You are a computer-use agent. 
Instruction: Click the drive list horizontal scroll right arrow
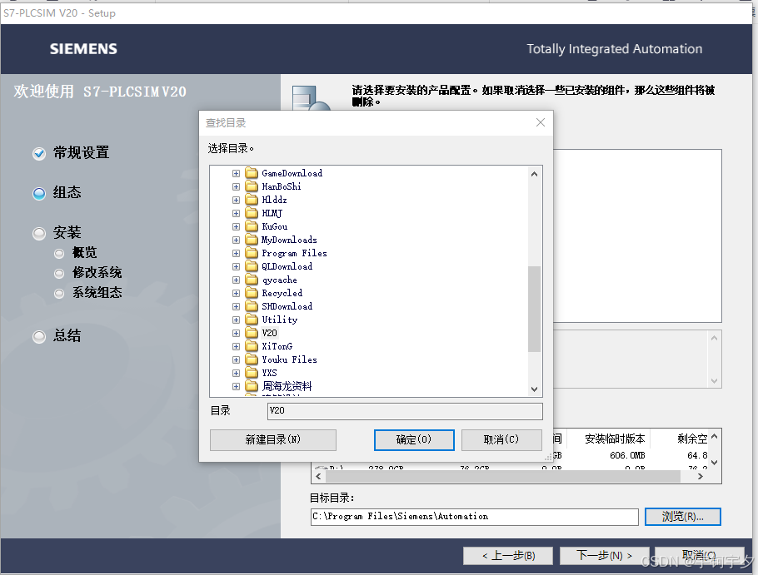click(701, 477)
